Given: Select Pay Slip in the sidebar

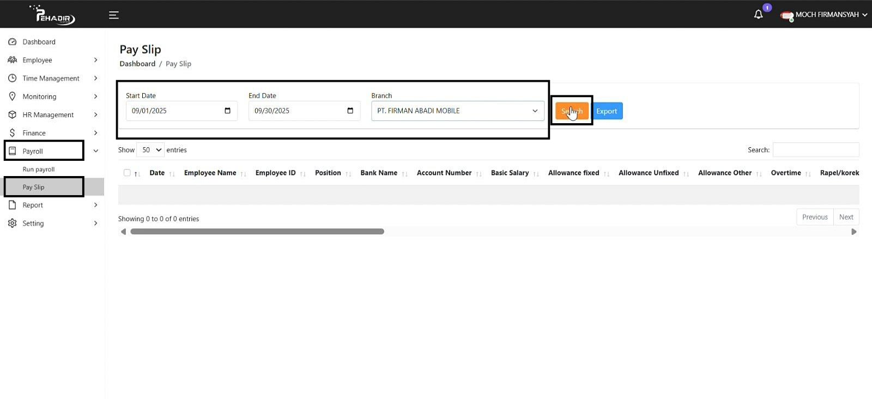Looking at the screenshot, I should tap(34, 187).
